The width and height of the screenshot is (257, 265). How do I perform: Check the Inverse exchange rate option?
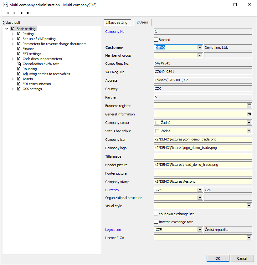point(156,222)
